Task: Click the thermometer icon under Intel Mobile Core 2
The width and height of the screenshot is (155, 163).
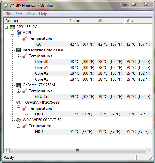Action: (25, 56)
